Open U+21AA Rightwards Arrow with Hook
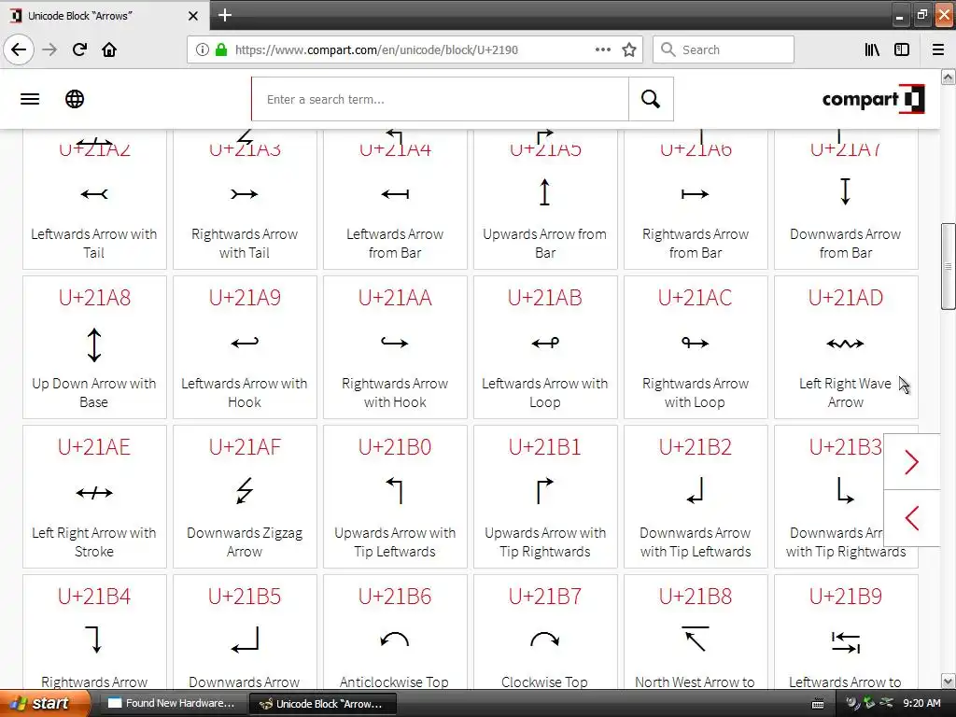 (395, 347)
